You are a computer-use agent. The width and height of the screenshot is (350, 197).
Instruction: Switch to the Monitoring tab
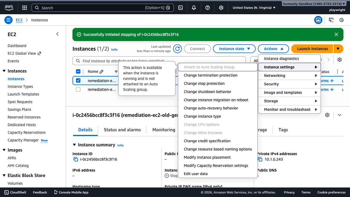(163, 130)
